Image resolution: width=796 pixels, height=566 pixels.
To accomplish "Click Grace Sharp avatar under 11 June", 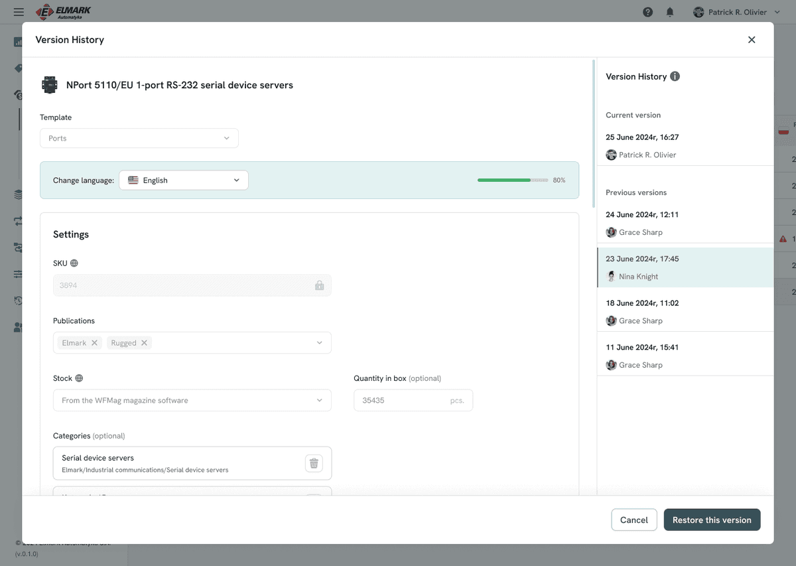I will coord(611,365).
